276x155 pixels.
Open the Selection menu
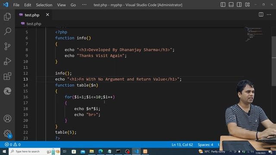point(44,5)
